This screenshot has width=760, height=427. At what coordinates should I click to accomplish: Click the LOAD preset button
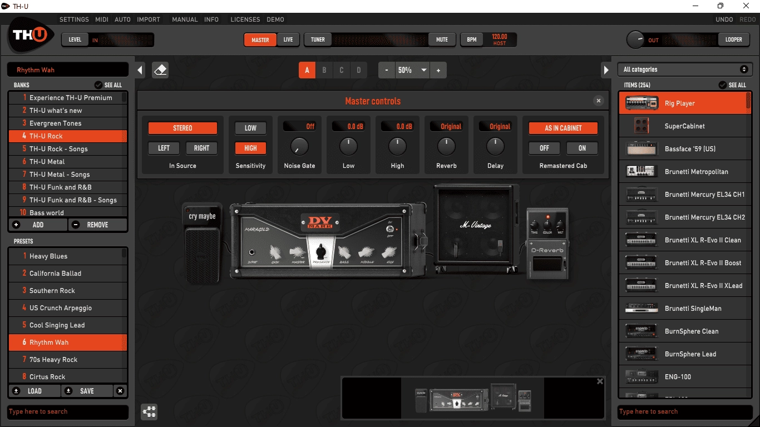(34, 391)
